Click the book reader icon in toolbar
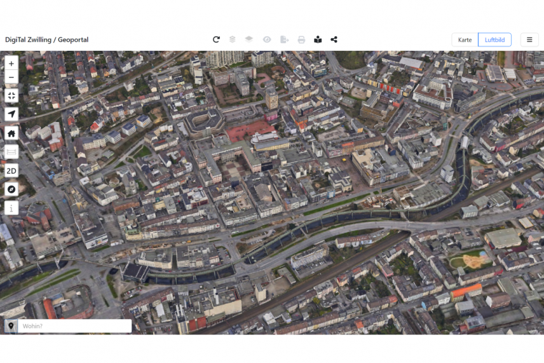This screenshot has width=544, height=363. point(318,39)
